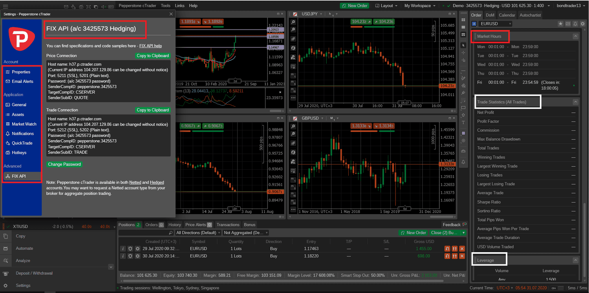Screen dimensions: 589x293
Task: Open Properties in Settings sidebar
Action: [x=22, y=72]
